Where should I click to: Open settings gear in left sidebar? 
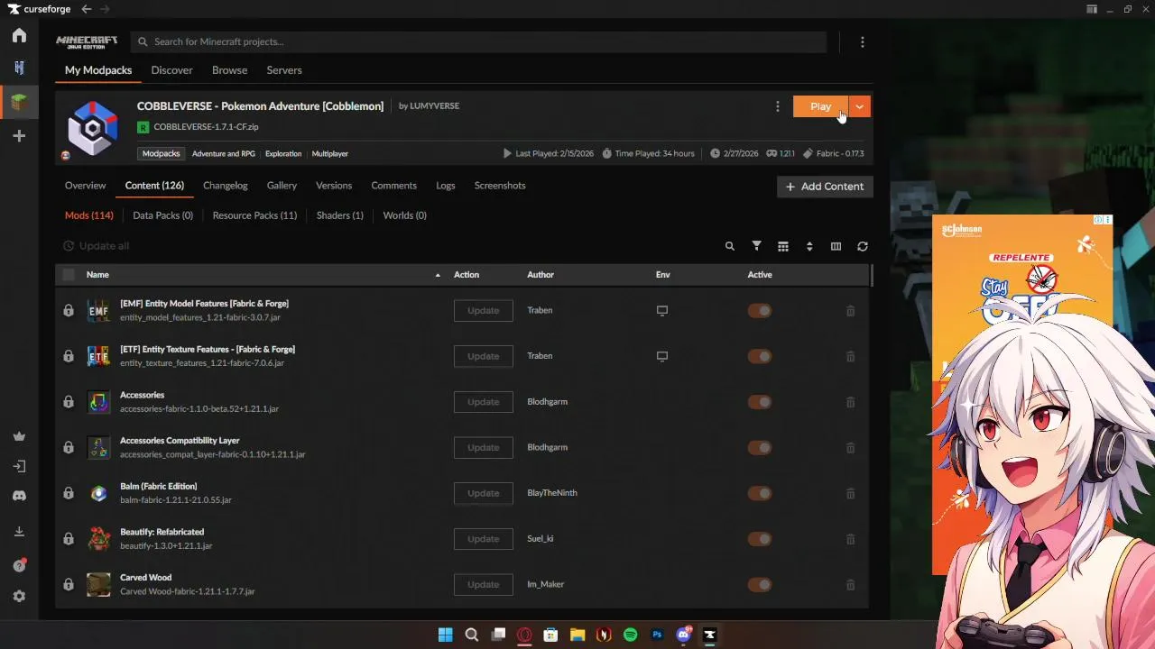click(x=19, y=596)
